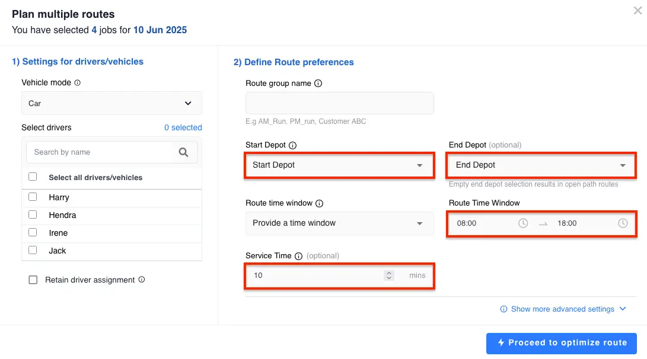Click the Service Time info icon

[298, 256]
